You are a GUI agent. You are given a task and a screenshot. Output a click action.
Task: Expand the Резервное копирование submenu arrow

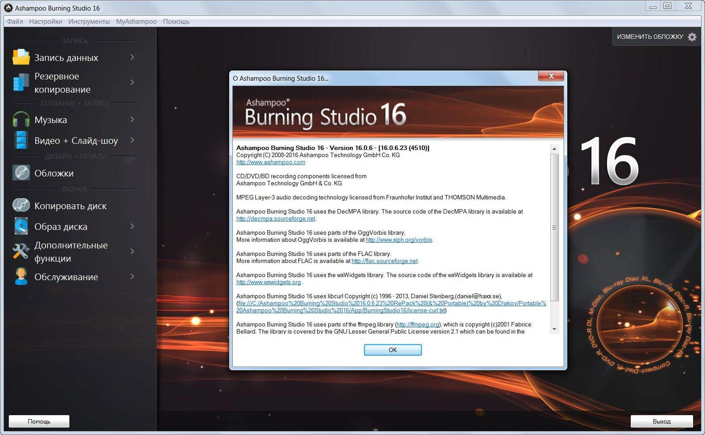click(132, 82)
